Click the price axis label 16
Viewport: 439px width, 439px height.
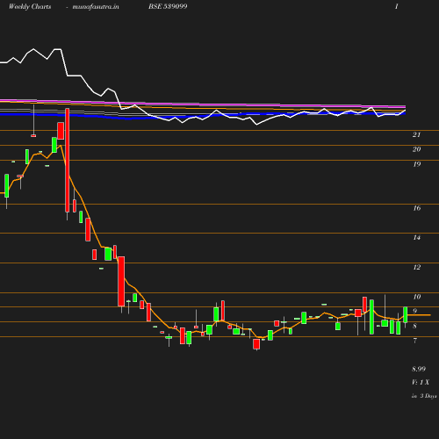coord(417,208)
